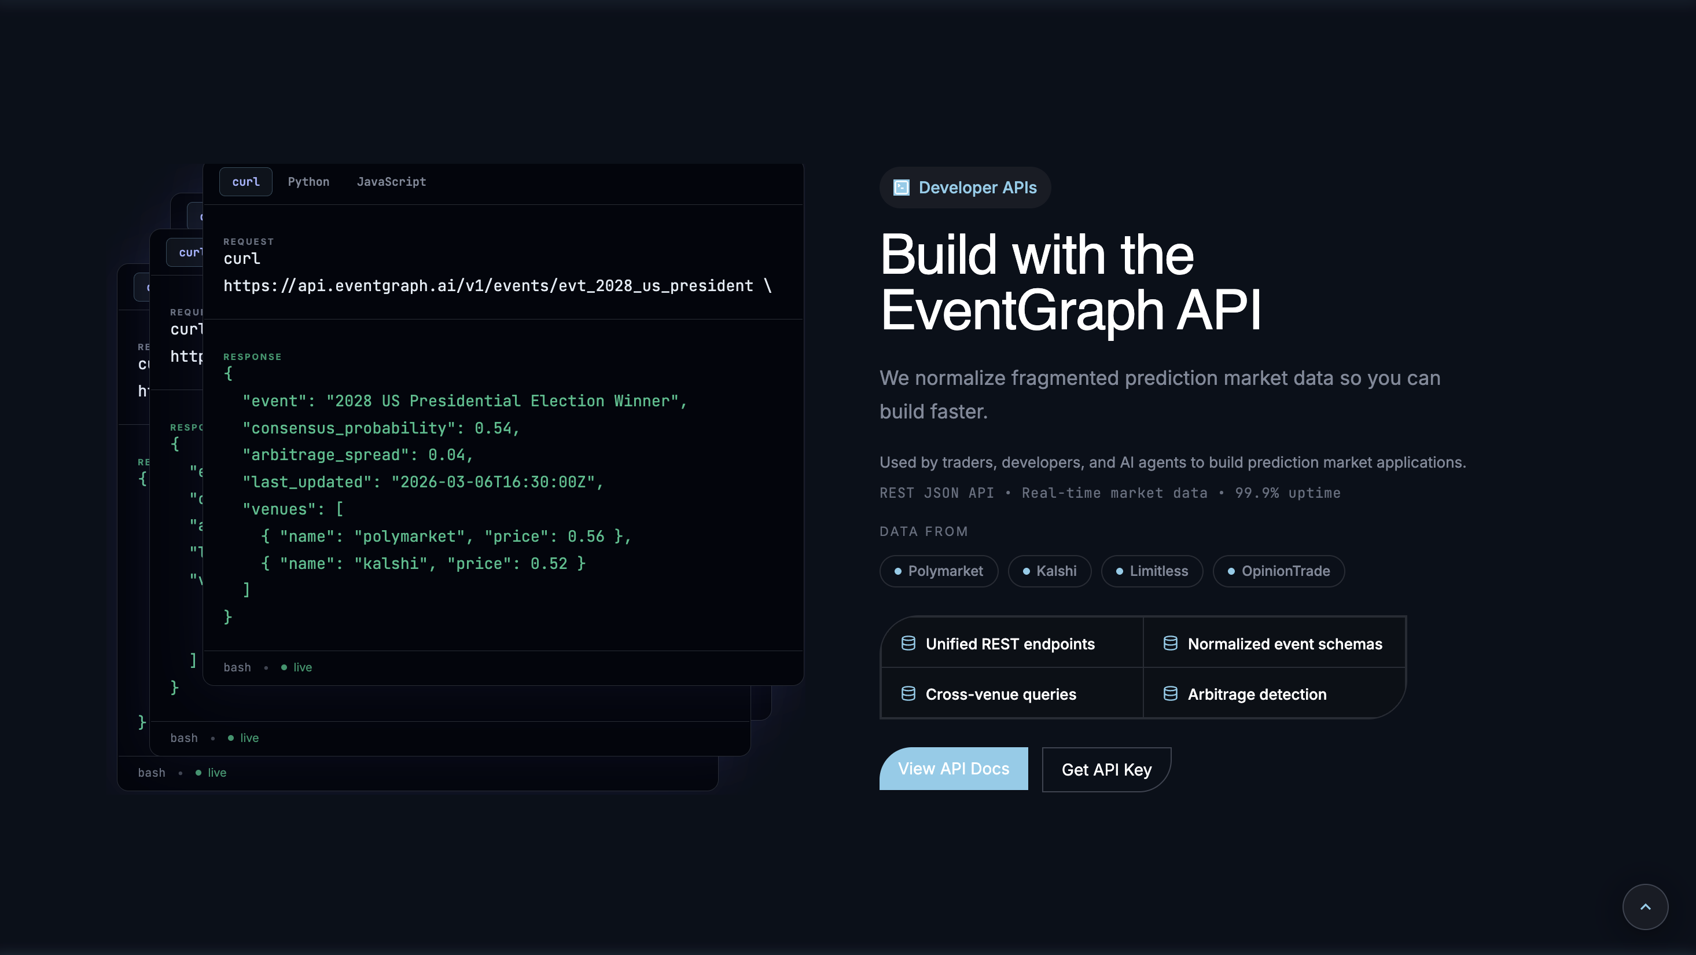Toggle the Polymarket venue pill
Image resolution: width=1696 pixels, height=955 pixels.
click(939, 571)
